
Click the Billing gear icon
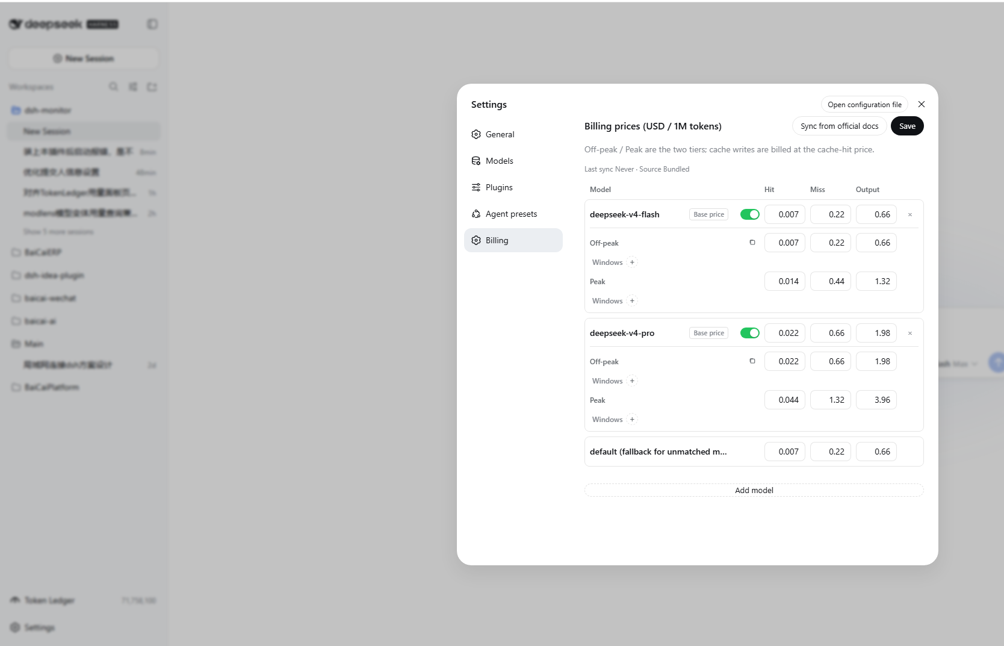[476, 240]
